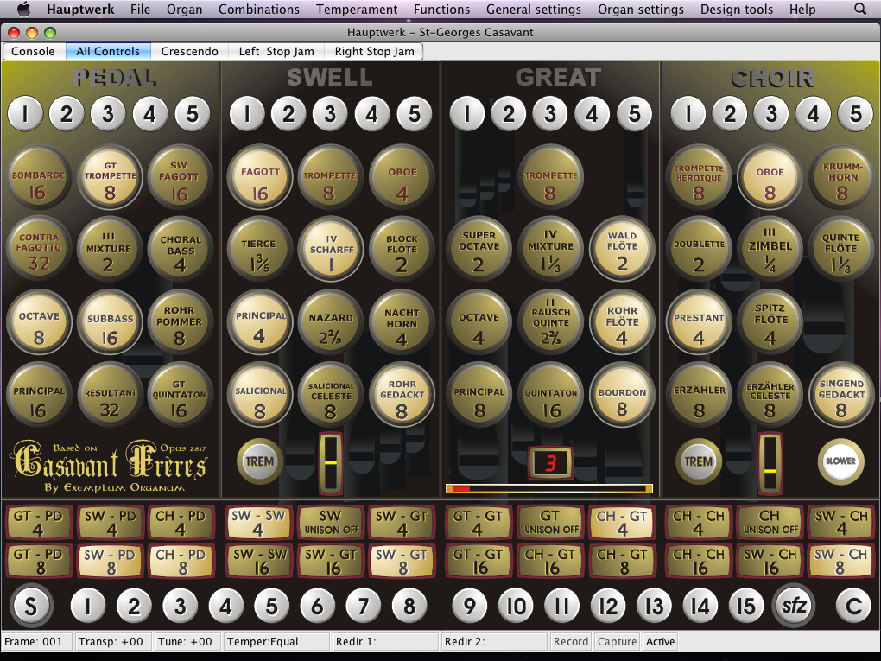
Task: Toggle the GT - GT 16 coupler
Action: click(x=479, y=561)
